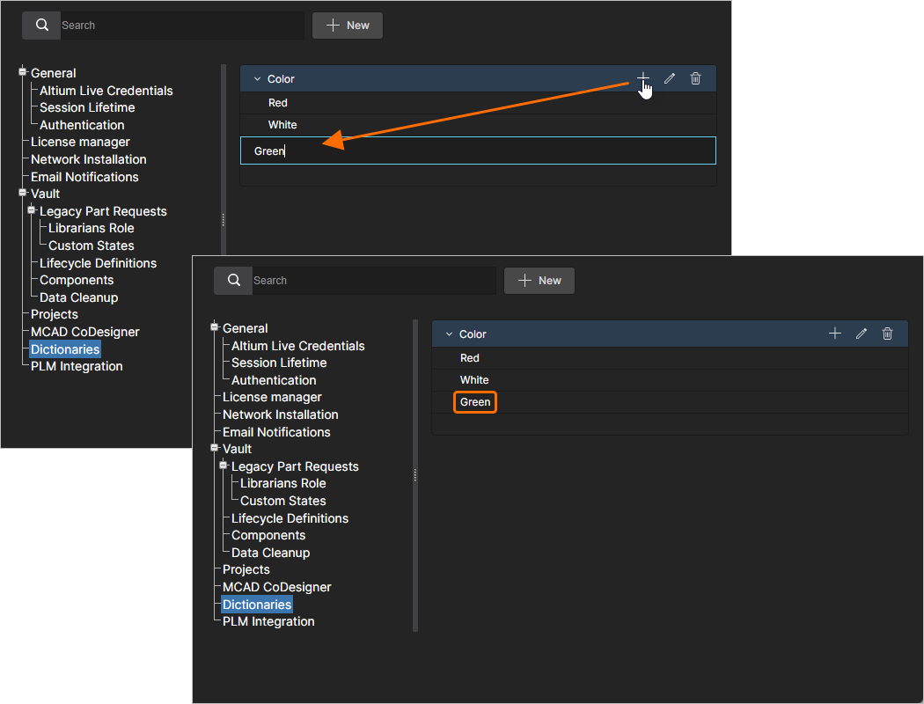This screenshot has width=924, height=704.
Task: Click the New button in the front window
Action: tap(539, 280)
